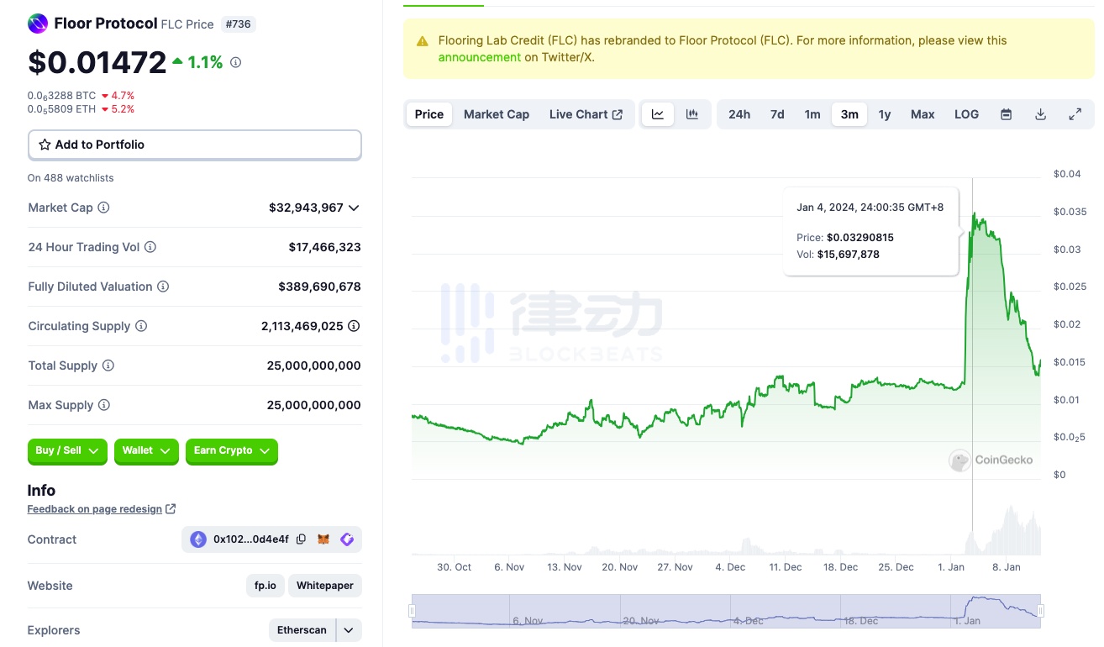The height and width of the screenshot is (647, 1104).
Task: Click the line chart view icon
Action: (658, 114)
